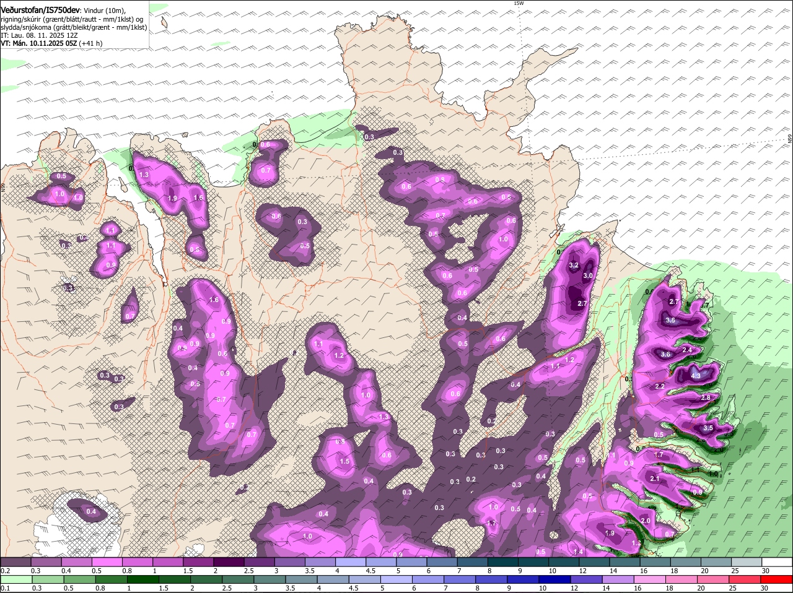
Task: Click the 2.1 value label on the map
Action: point(655,478)
